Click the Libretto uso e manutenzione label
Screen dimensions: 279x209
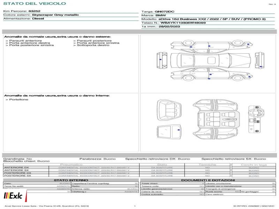click(x=224, y=186)
